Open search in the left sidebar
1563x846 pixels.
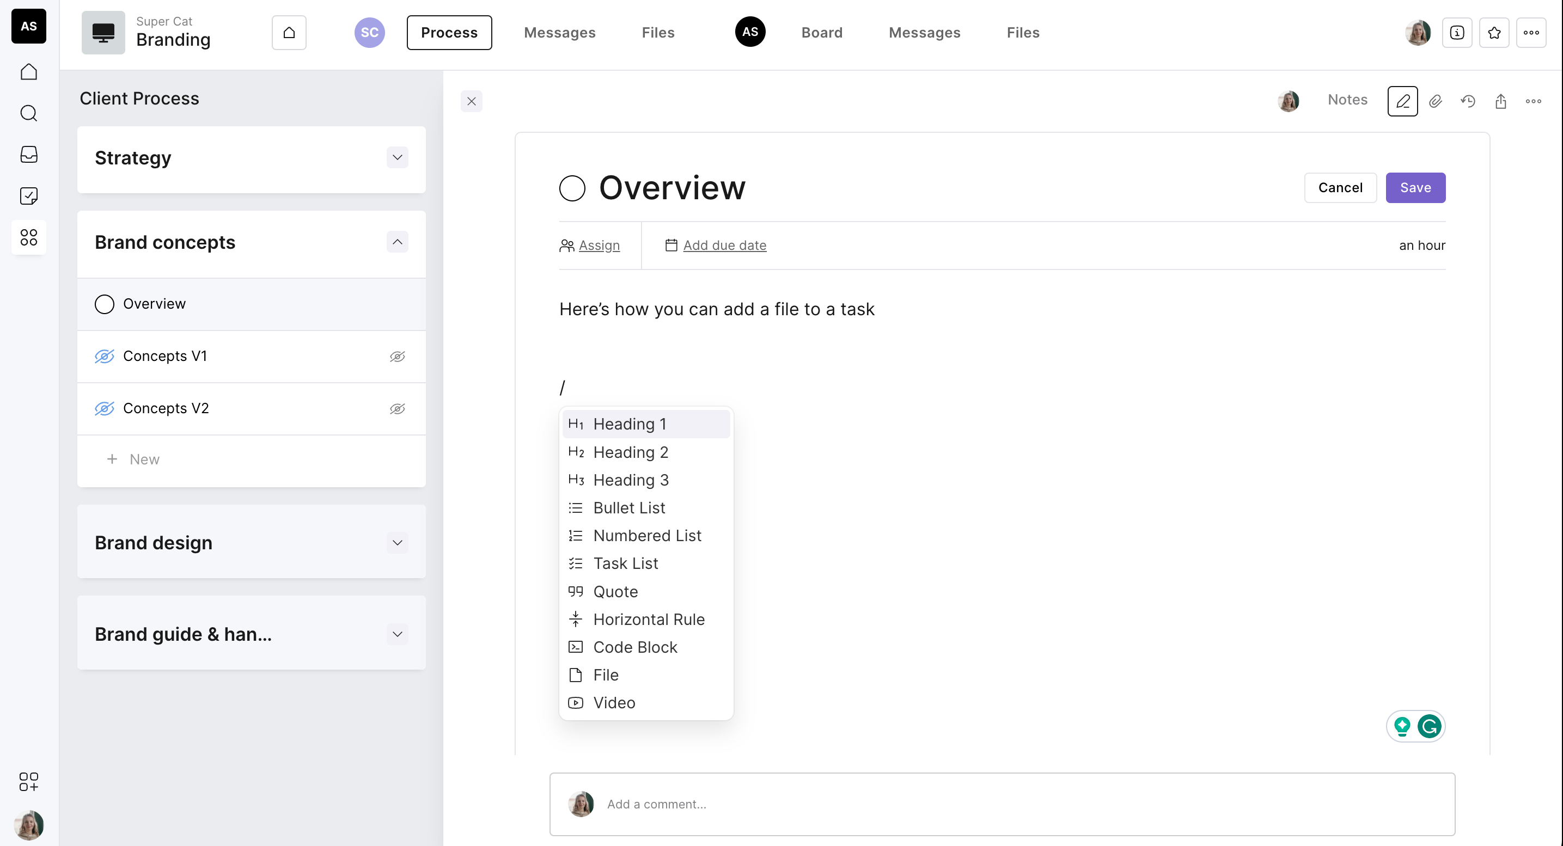click(x=28, y=113)
